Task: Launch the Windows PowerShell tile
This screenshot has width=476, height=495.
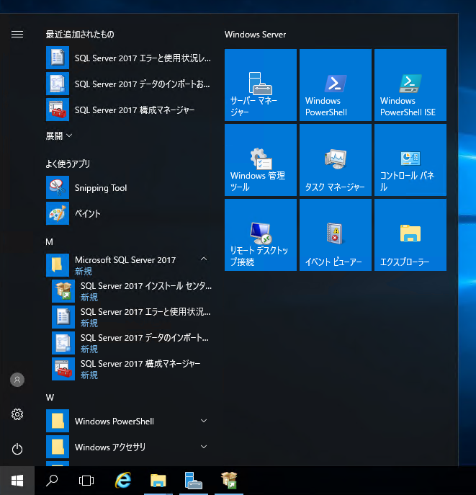Action: pos(336,84)
